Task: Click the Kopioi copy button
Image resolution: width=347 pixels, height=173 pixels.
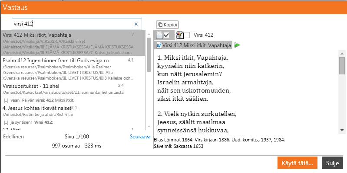Action: tap(168, 25)
